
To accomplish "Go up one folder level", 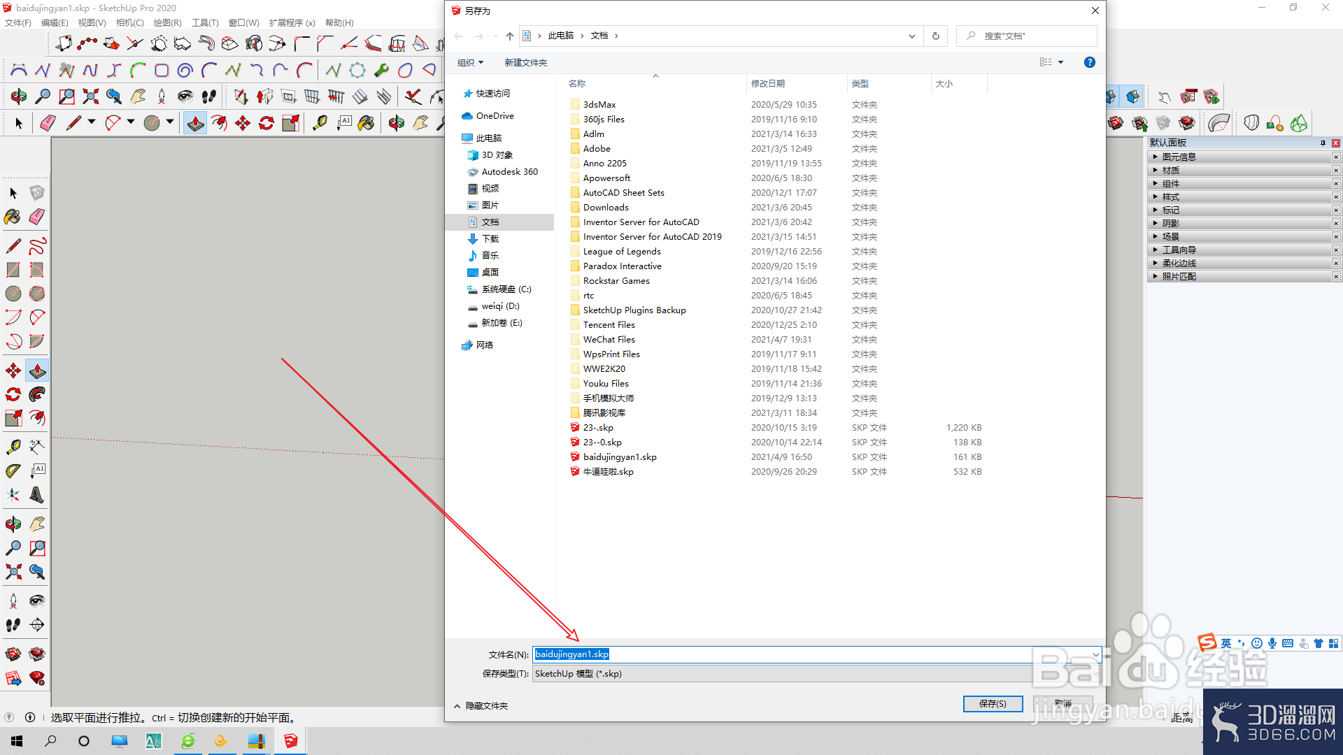I will point(509,36).
